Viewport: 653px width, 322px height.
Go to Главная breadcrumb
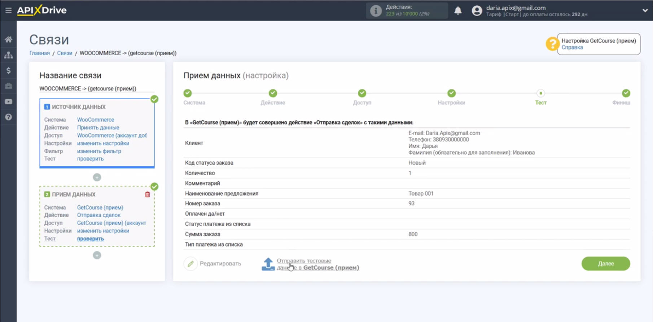click(40, 53)
